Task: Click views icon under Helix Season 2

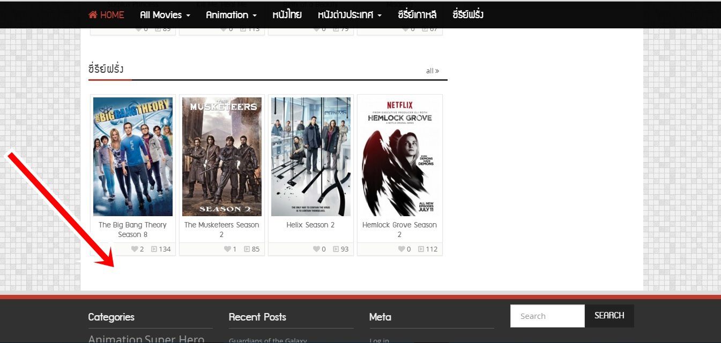Action: tap(336, 249)
